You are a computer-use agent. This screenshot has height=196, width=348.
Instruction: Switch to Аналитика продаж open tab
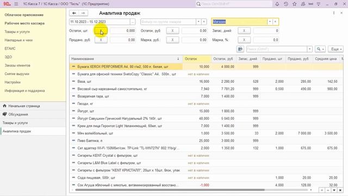(x=33, y=131)
